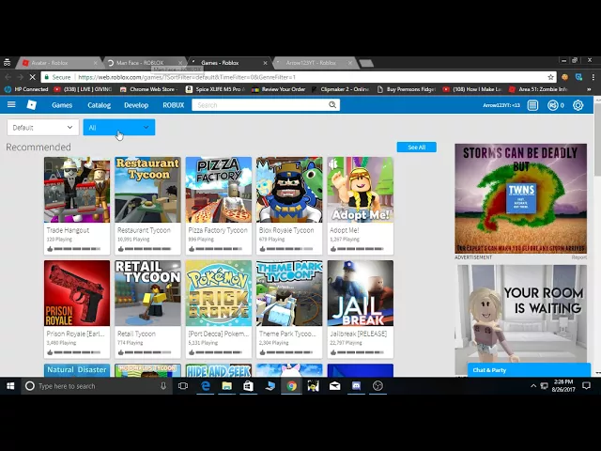The width and height of the screenshot is (601, 451).
Task: Open the Games menu item
Action: click(62, 105)
